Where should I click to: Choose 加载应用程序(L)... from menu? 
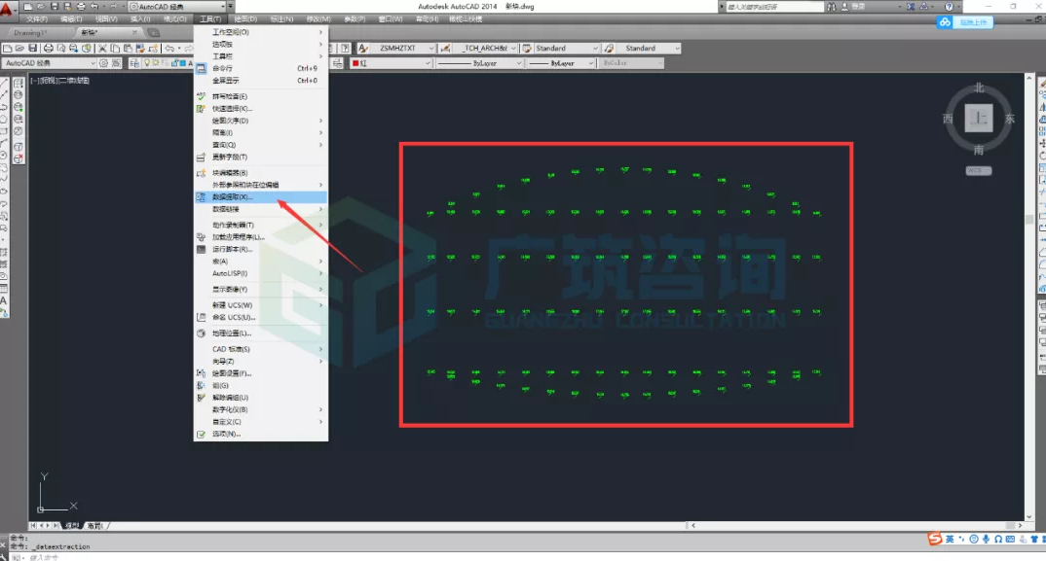261,236
